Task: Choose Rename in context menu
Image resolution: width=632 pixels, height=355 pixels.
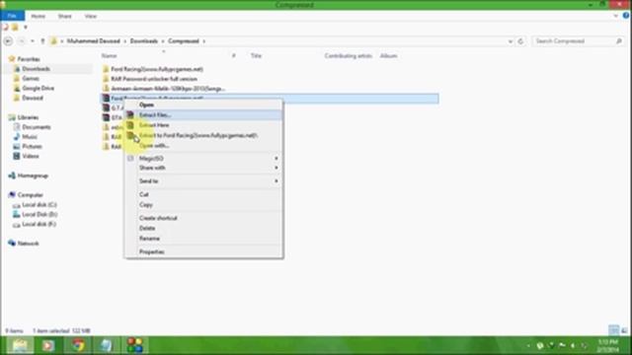Action: (x=203, y=239)
